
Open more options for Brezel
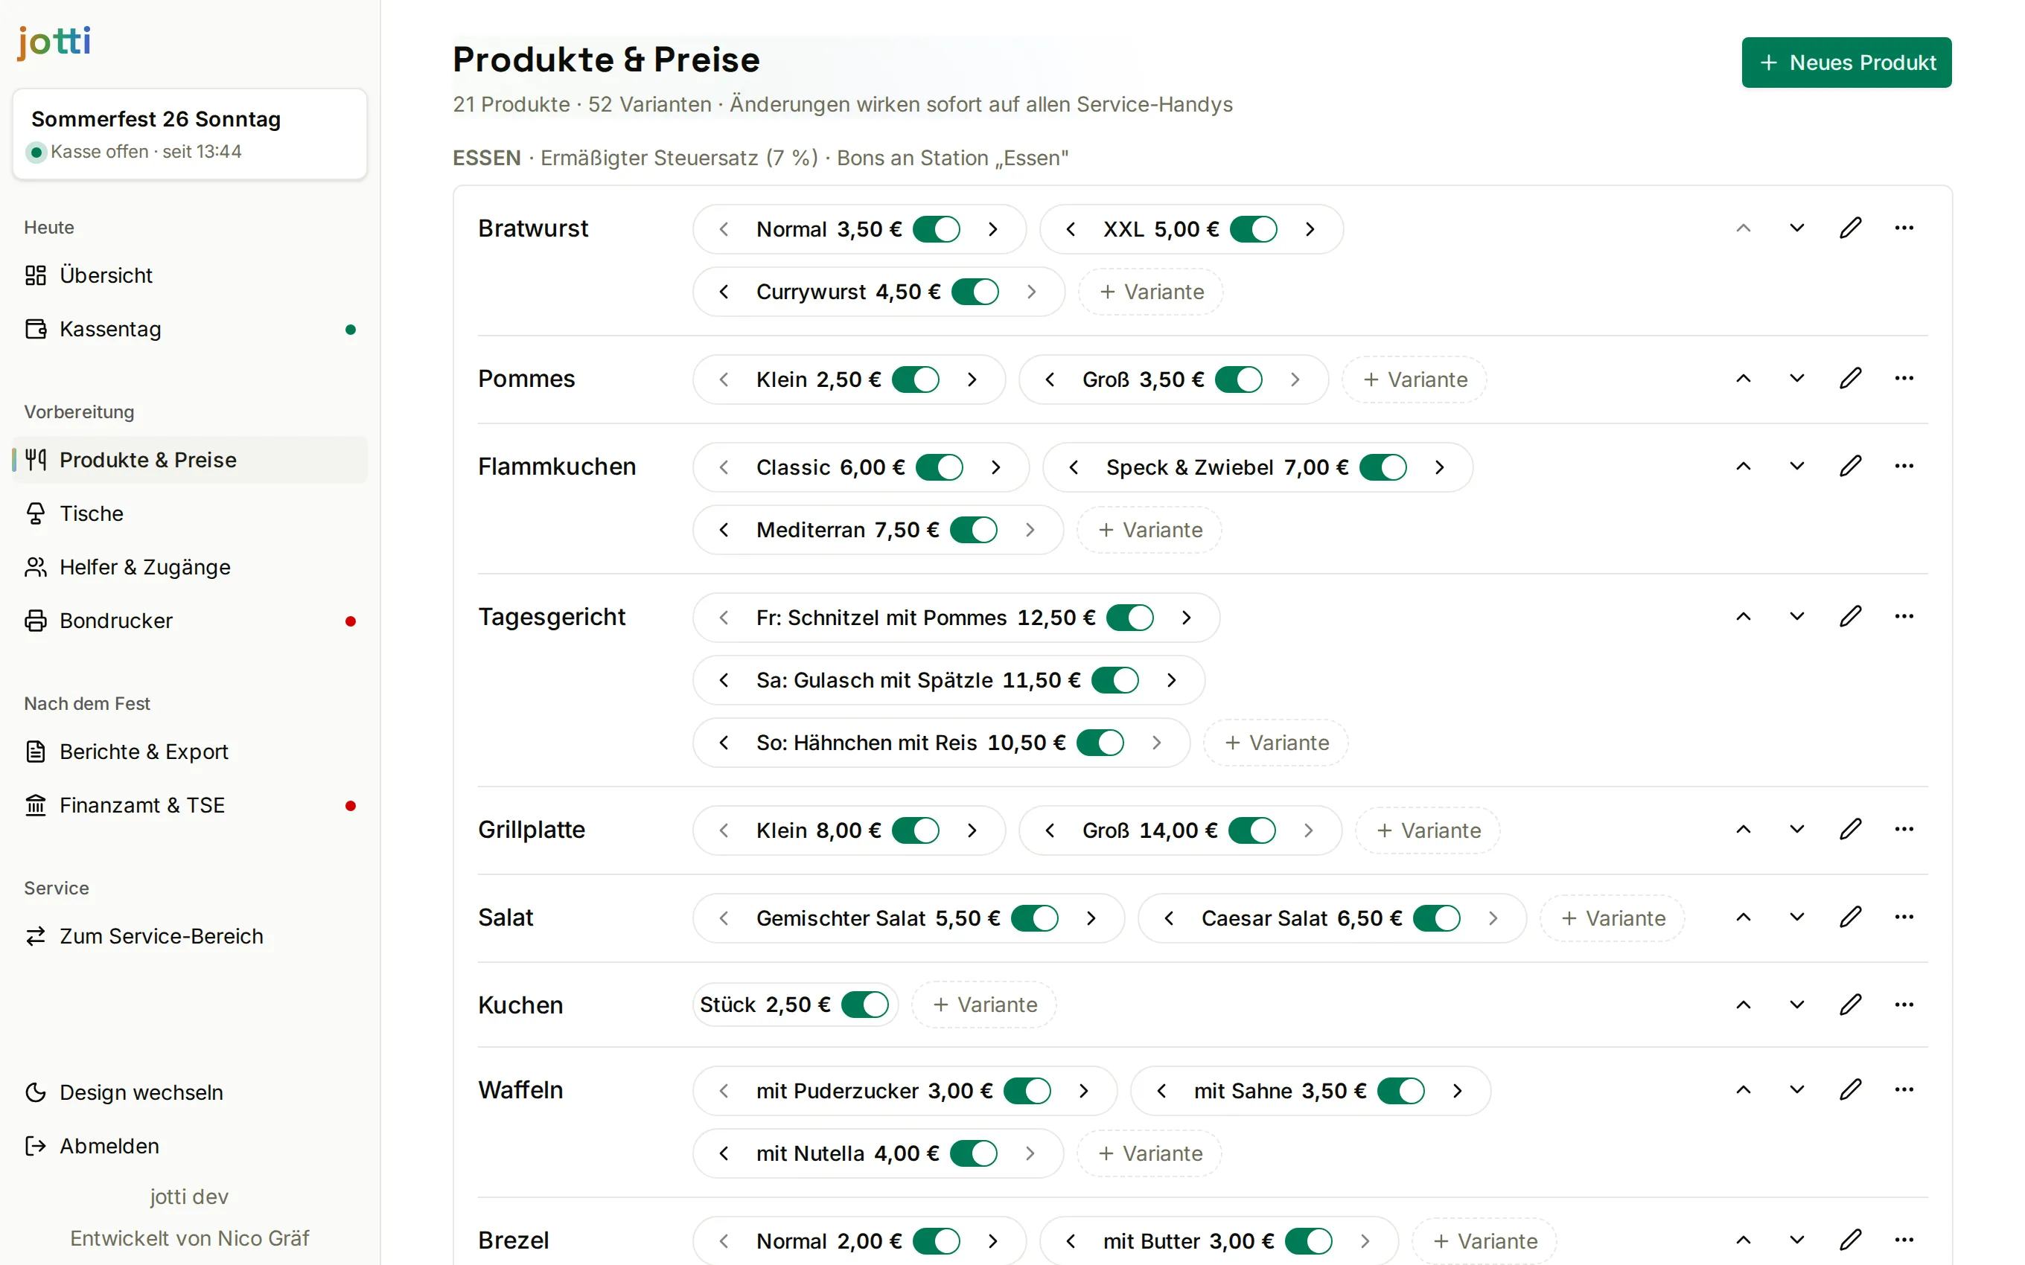1904,1240
